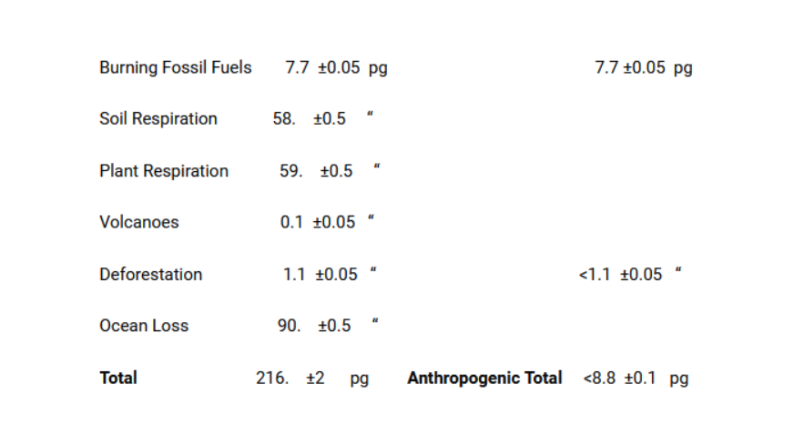This screenshot has width=794, height=444.
Task: Click 'pg' unit after the ±0.1 value
Action: coord(678,378)
